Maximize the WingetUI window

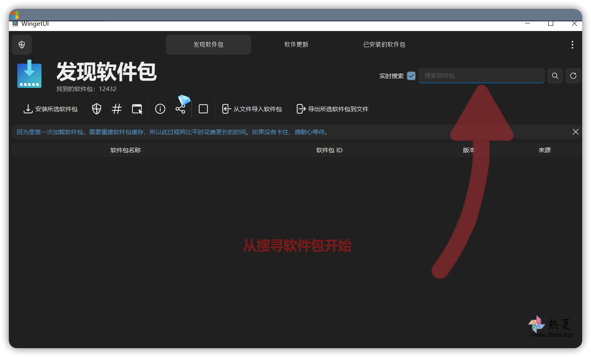click(551, 23)
